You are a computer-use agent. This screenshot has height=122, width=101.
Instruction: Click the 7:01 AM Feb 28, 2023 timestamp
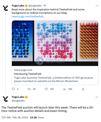(x=15, y=118)
